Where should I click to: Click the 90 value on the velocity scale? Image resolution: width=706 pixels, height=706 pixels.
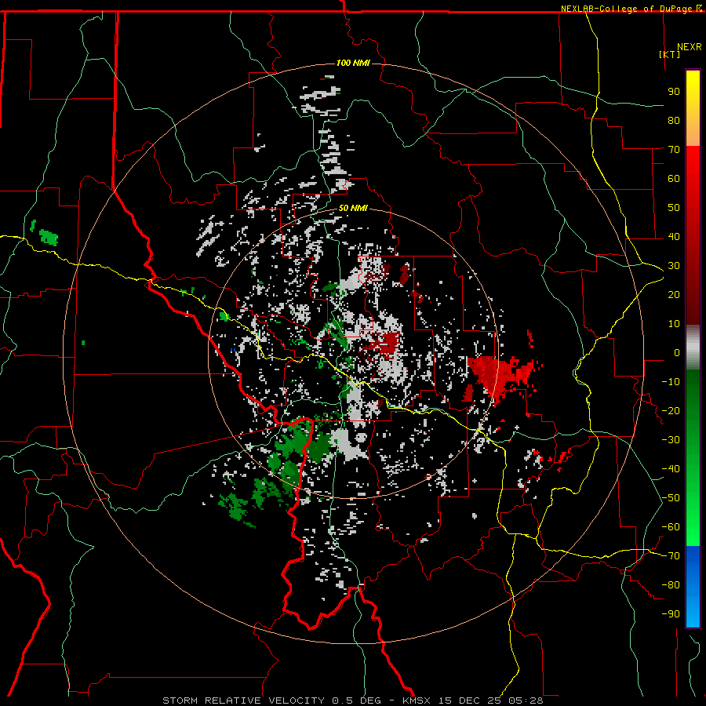click(674, 92)
